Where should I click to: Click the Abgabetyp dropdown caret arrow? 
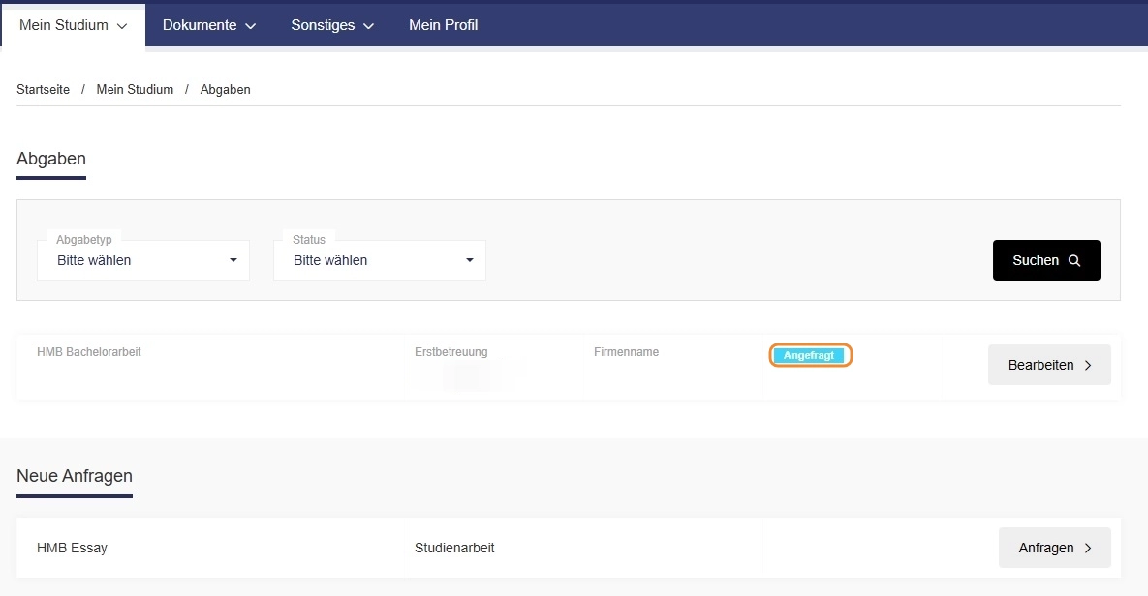233,260
